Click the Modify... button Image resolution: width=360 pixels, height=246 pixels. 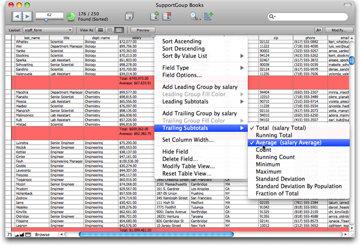pos(339,30)
